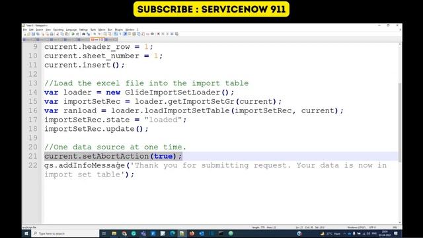Open the Document Map panel icon
This screenshot has width=423, height=238.
pos(134,34)
